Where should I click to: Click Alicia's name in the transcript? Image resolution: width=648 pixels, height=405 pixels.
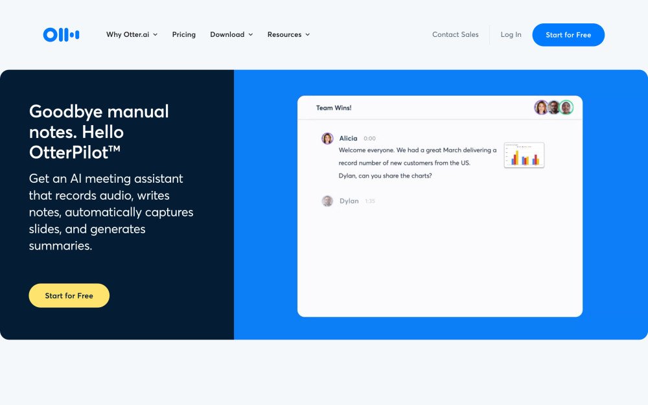point(348,139)
